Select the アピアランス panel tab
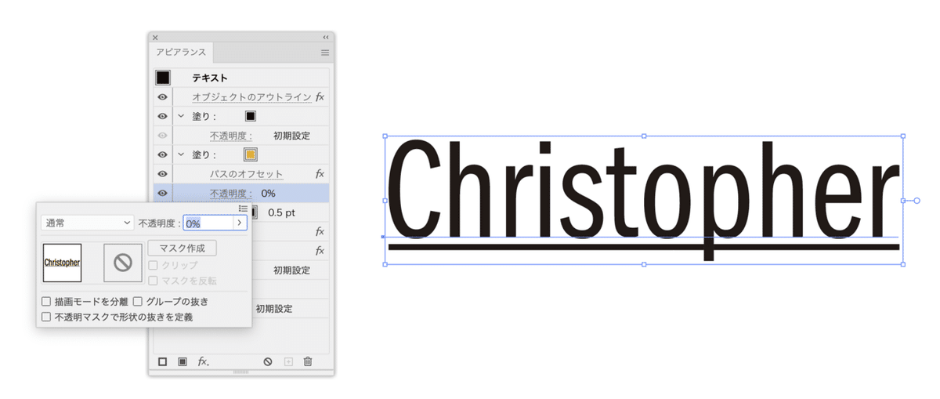 click(181, 53)
